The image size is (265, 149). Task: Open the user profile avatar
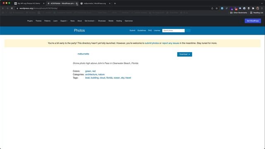point(258,8)
